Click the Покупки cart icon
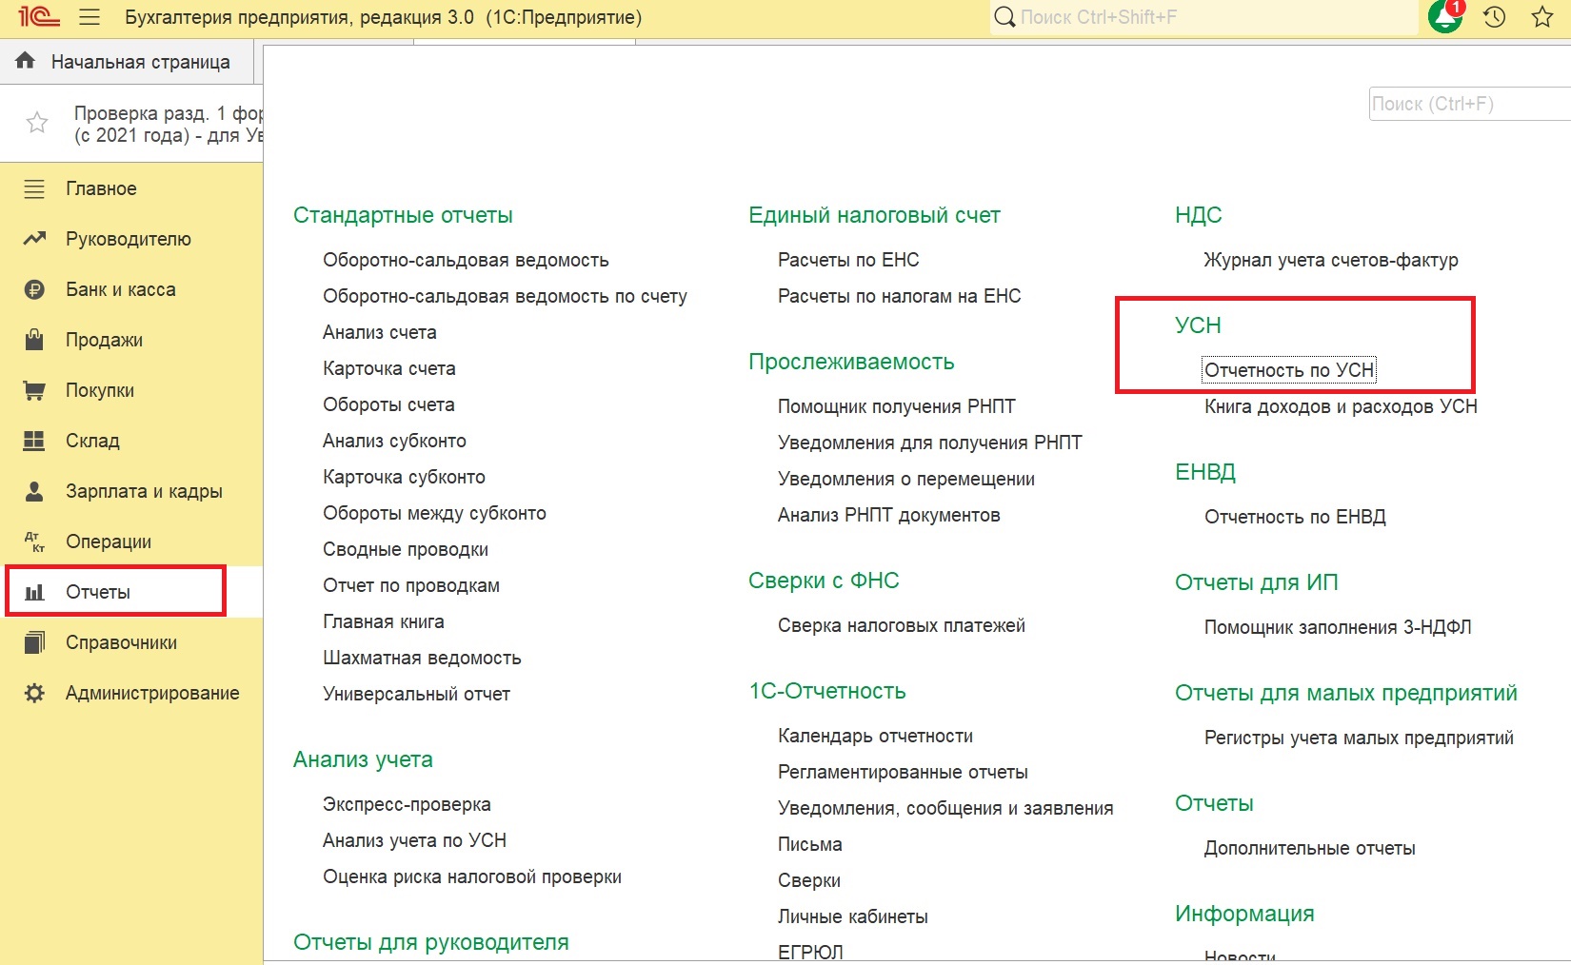1571x965 pixels. [34, 390]
